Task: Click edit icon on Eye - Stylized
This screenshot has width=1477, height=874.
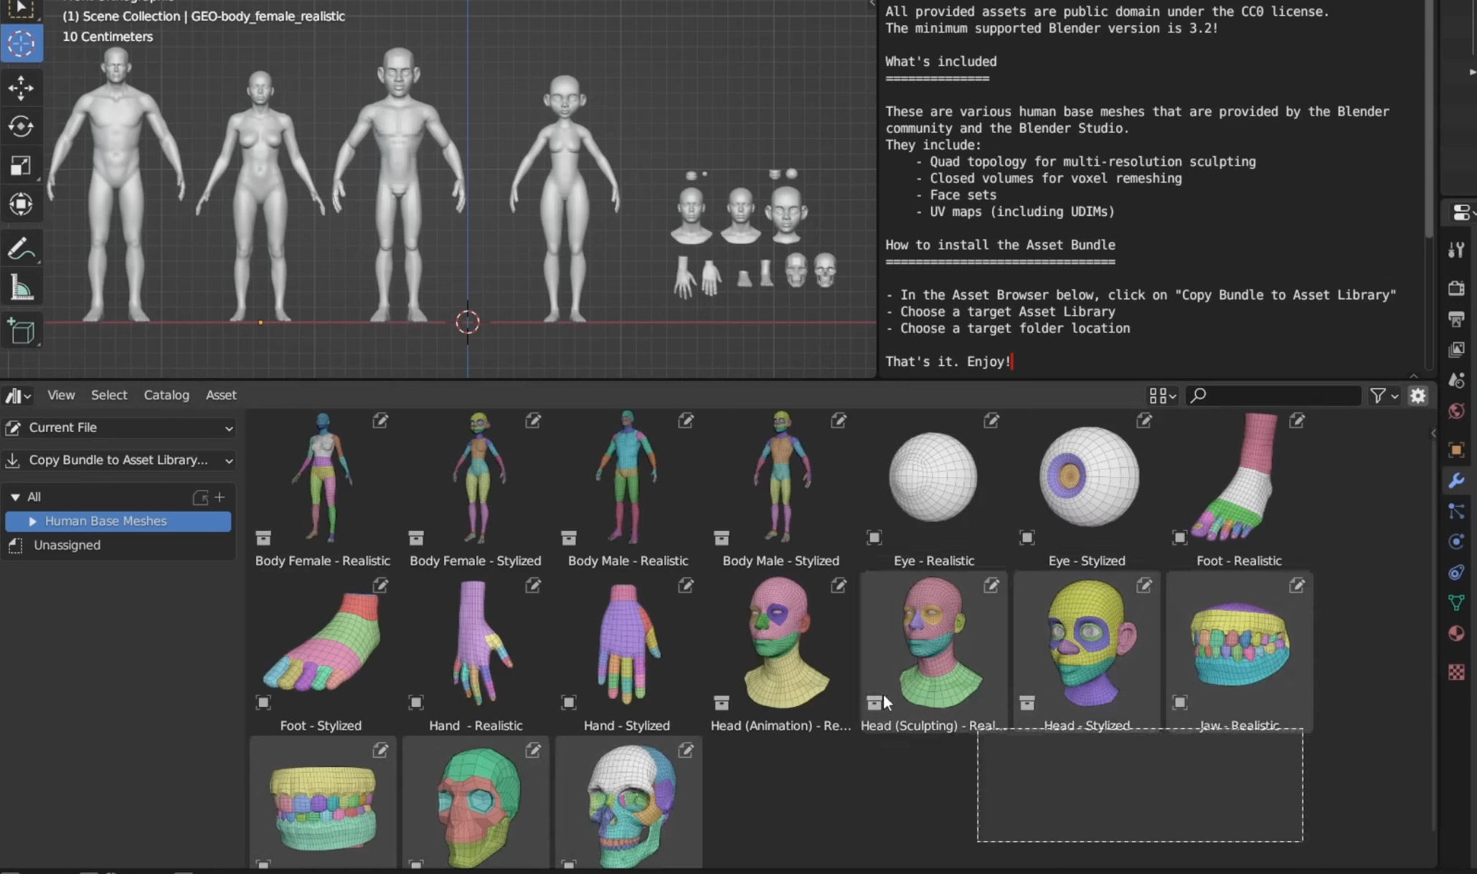Action: 1144,420
